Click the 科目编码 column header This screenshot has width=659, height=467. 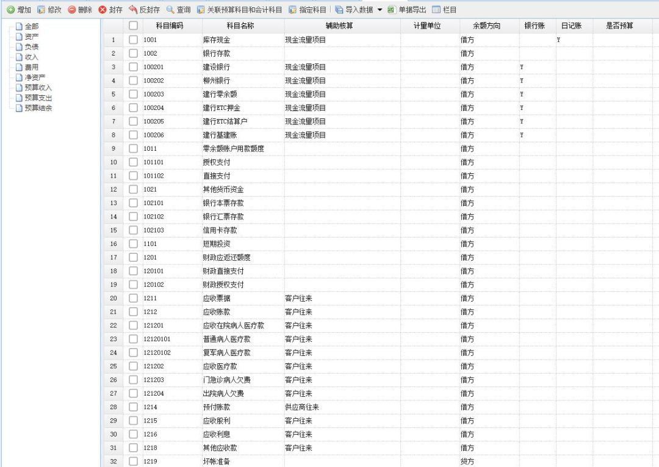point(172,26)
